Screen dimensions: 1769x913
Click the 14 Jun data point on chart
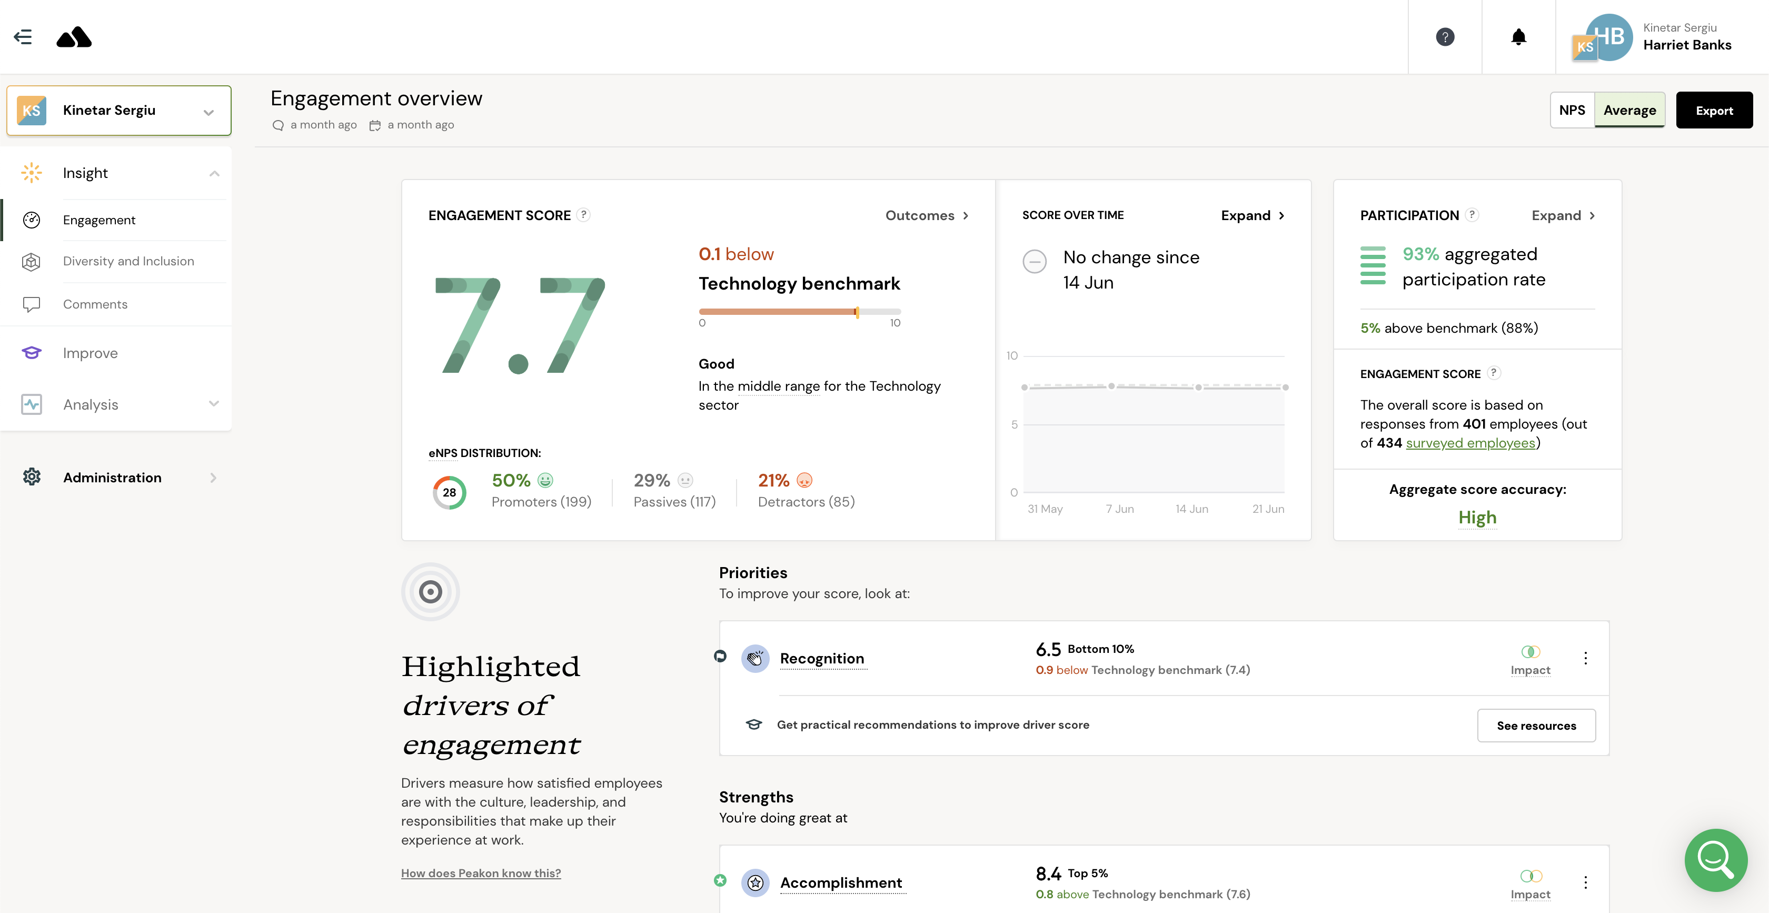[x=1198, y=388]
